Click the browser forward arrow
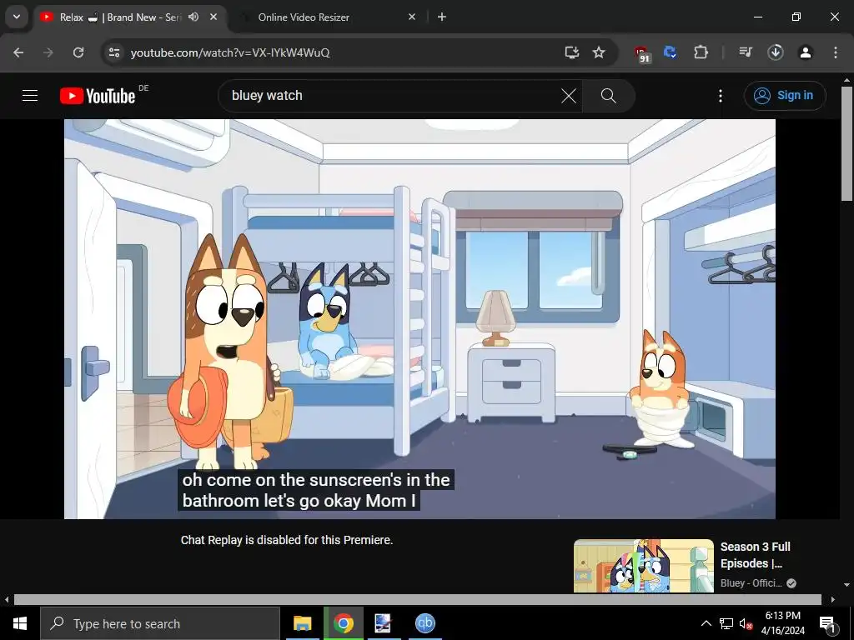The image size is (854, 640). [x=48, y=52]
